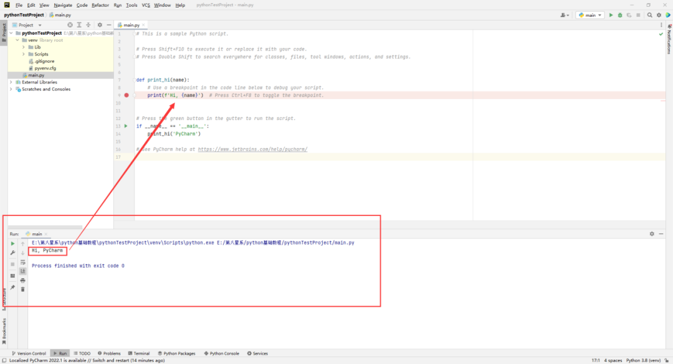Screen dimensions: 673x364
Task: Open the jetbrains.com/help/pycharm link
Action: pyautogui.click(x=252, y=149)
